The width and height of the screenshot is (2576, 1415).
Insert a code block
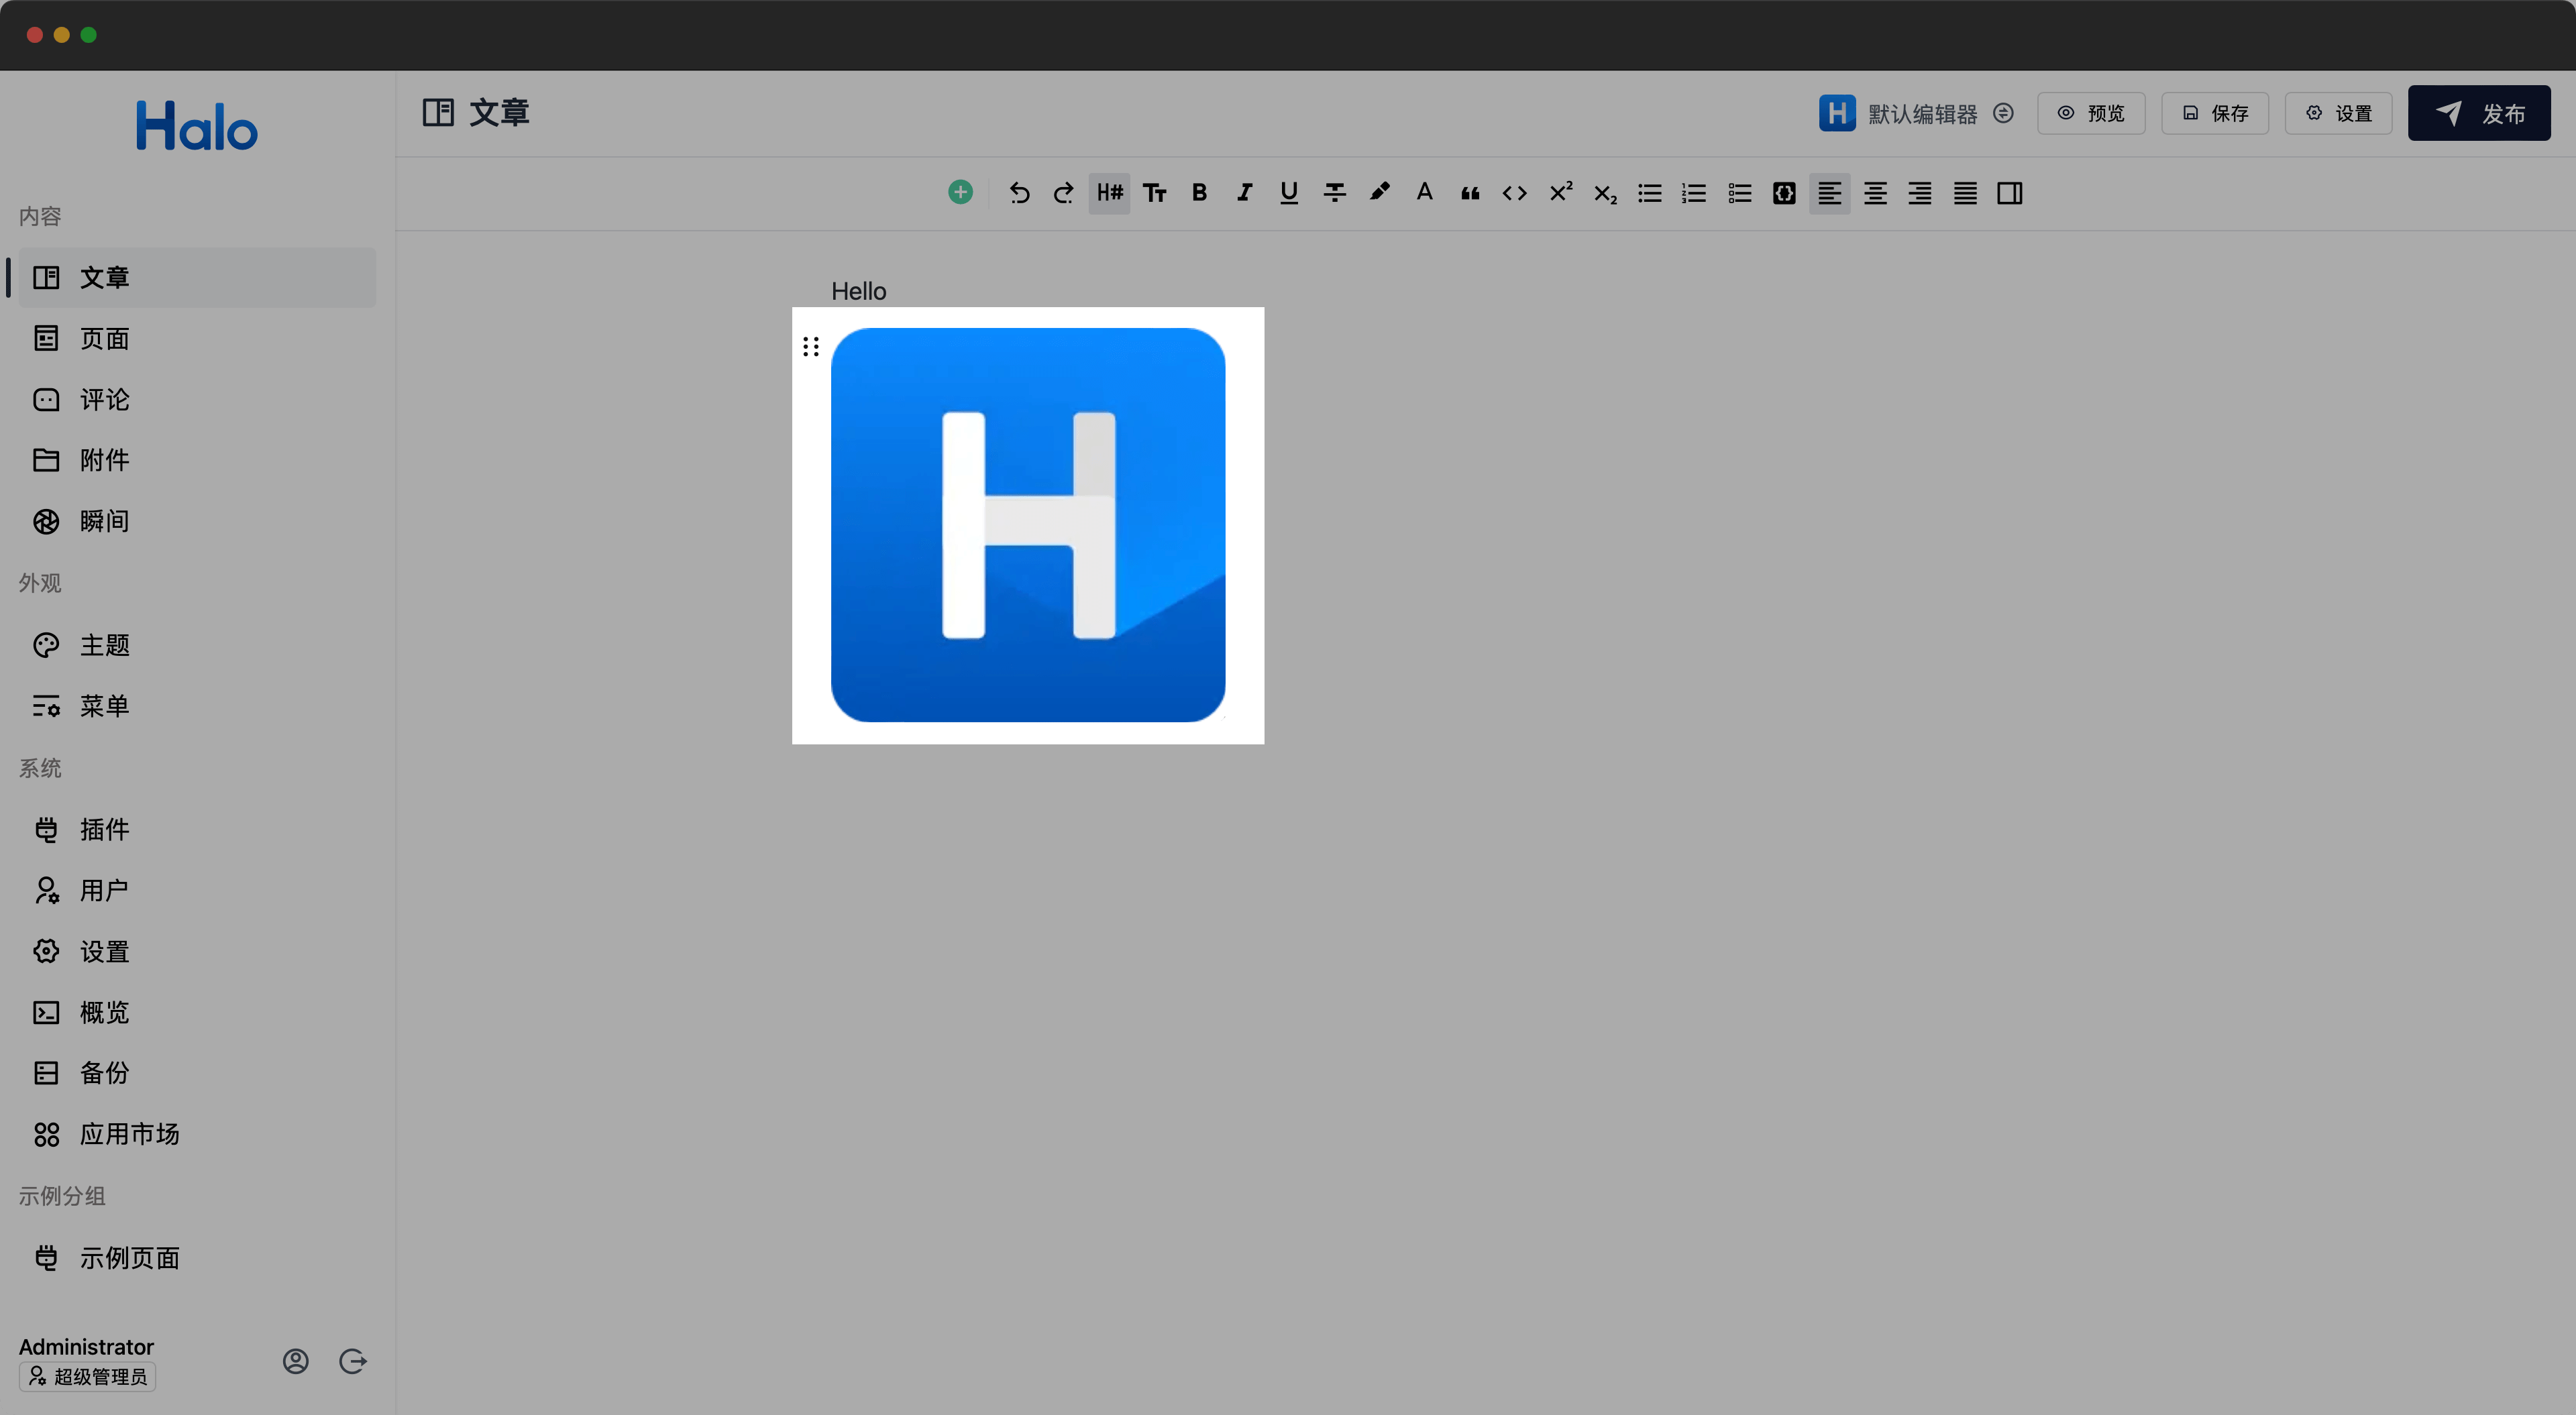(1784, 193)
